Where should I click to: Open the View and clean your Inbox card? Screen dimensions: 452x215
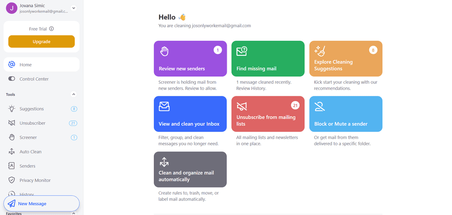coord(190,114)
